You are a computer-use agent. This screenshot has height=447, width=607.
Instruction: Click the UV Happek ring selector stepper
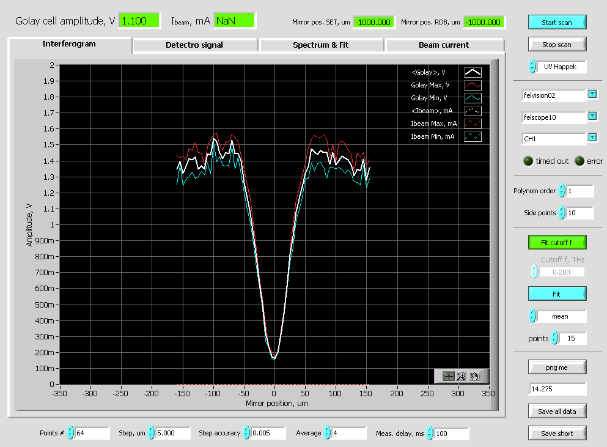point(532,66)
